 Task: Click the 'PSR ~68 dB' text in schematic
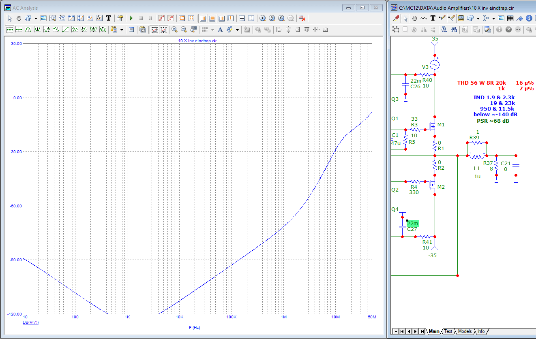click(x=493, y=121)
